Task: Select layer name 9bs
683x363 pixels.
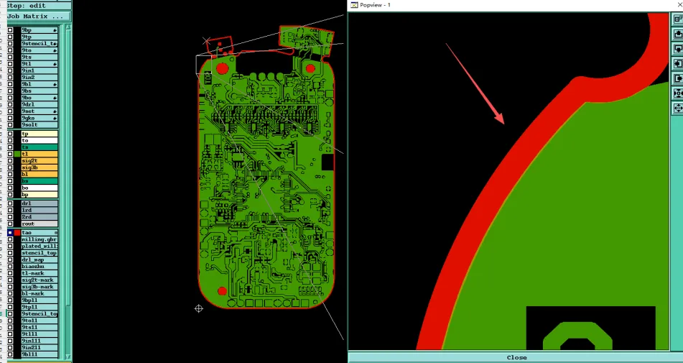Action: [40, 91]
